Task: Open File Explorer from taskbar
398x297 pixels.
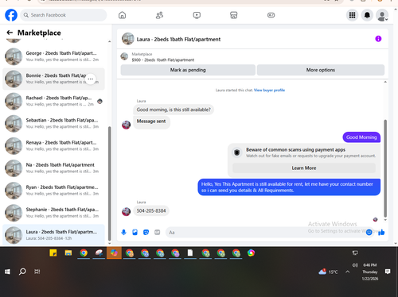Action: point(68,253)
